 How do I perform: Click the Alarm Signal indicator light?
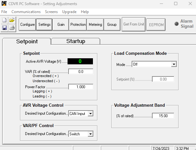pyautogui.click(x=177, y=24)
